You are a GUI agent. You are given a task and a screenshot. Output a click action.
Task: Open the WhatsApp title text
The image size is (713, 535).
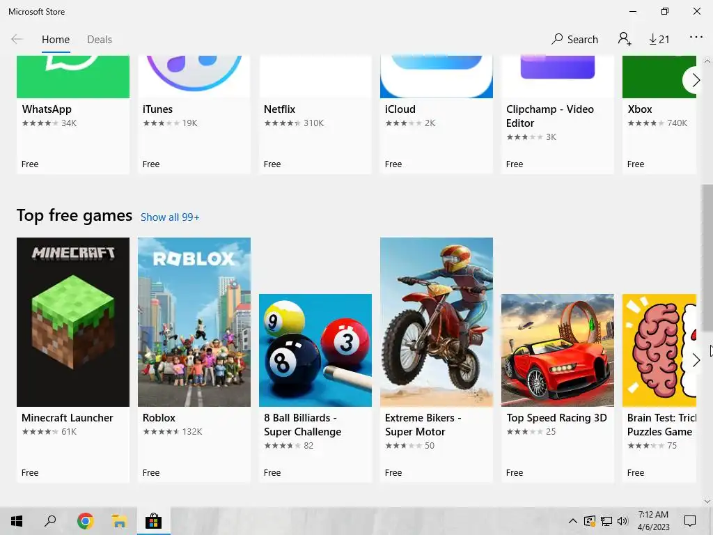(x=47, y=109)
